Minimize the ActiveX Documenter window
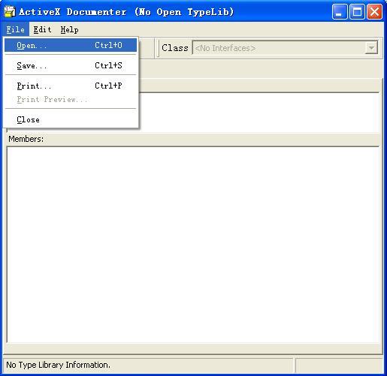 coord(340,12)
